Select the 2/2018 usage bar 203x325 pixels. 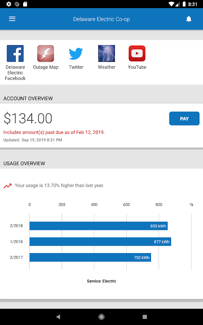coord(98,226)
